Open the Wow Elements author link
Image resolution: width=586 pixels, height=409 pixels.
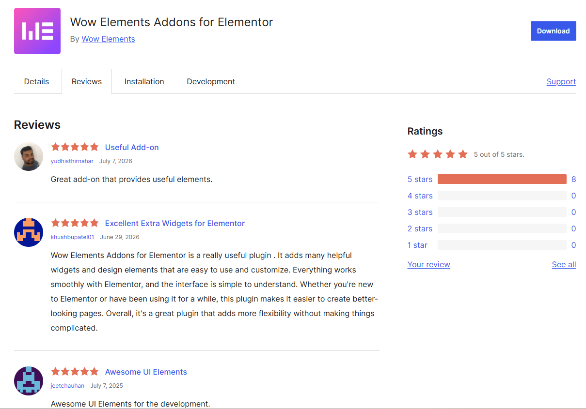[x=108, y=39]
